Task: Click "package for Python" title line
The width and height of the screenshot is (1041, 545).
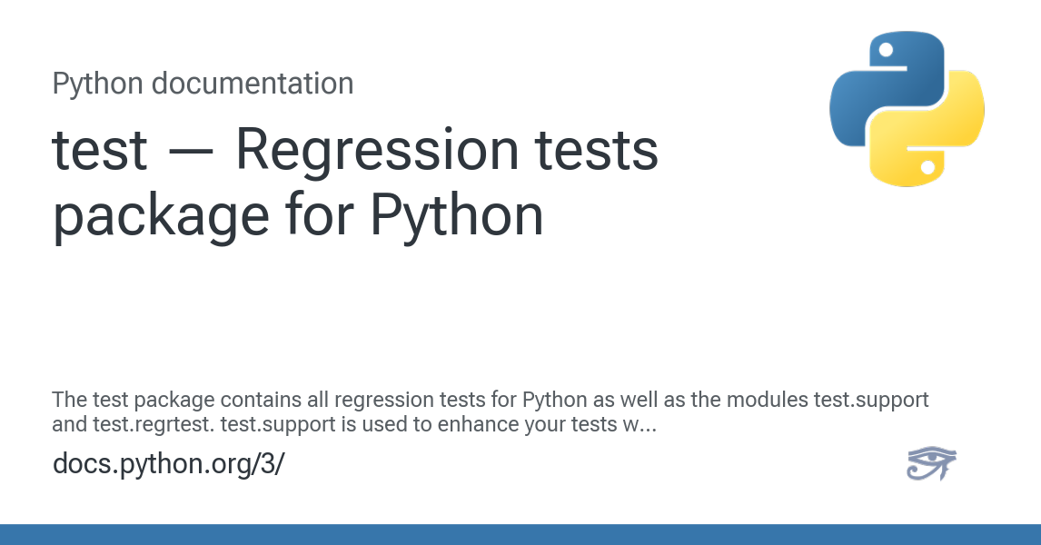Action: click(x=298, y=215)
